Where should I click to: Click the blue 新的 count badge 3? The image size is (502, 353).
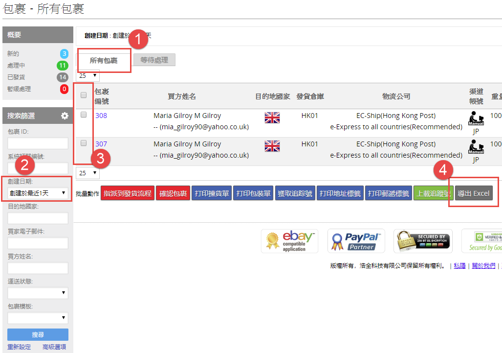[x=64, y=54]
